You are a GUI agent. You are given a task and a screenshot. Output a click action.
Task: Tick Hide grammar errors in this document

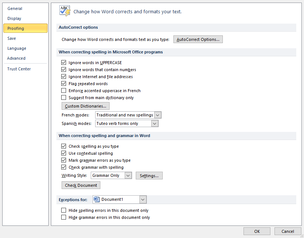64,217
